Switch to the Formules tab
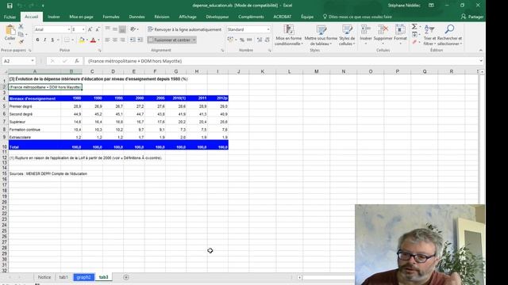Image resolution: width=508 pixels, height=285 pixels. (x=111, y=17)
